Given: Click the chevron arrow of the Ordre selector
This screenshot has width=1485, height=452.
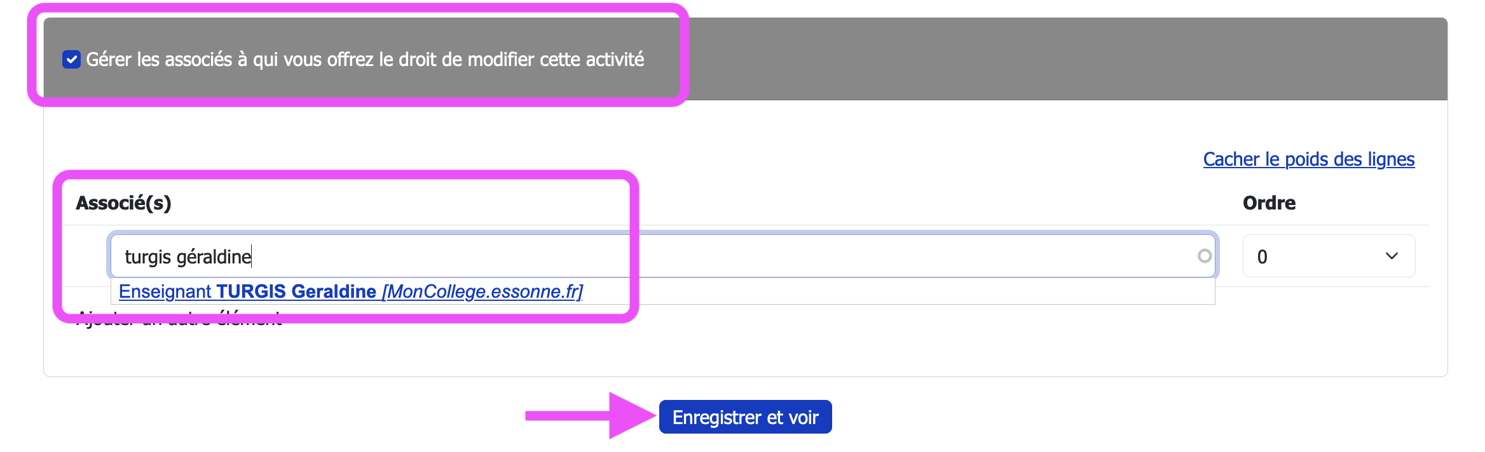Looking at the screenshot, I should click(x=1392, y=256).
